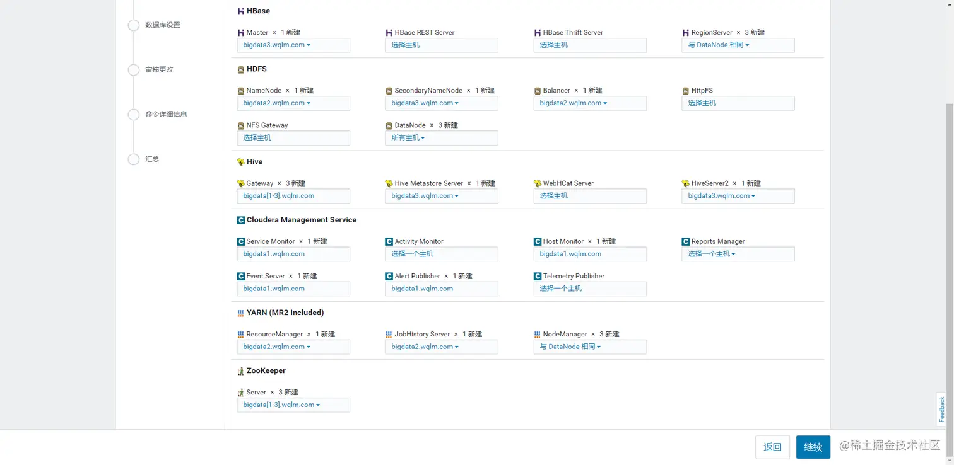Click the 返回 back button

[x=772, y=447]
